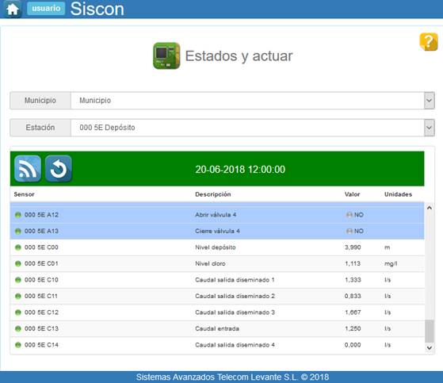443x383 pixels.
Task: Click the status dot of sensor 000 5E A12
Action: [x=18, y=215]
